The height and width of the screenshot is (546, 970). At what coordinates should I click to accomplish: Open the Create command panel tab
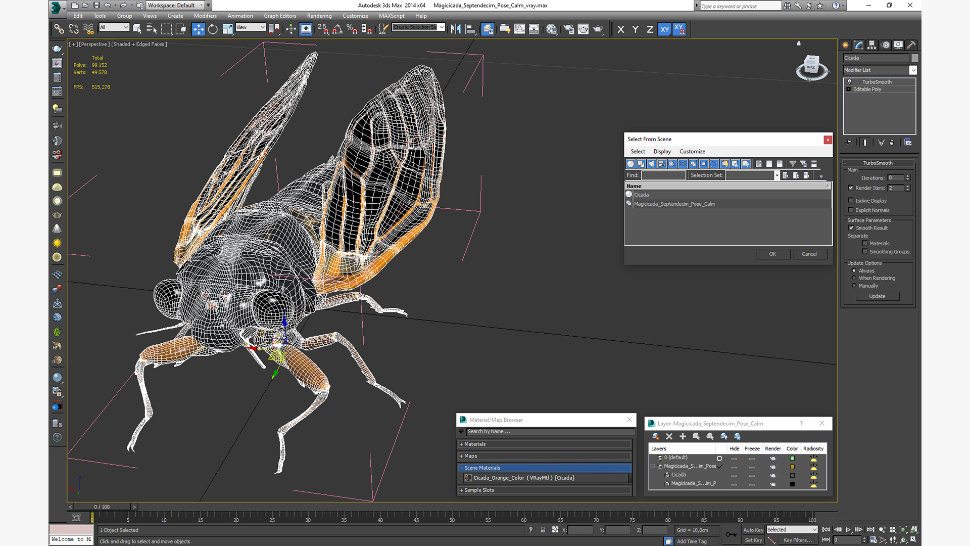point(846,45)
